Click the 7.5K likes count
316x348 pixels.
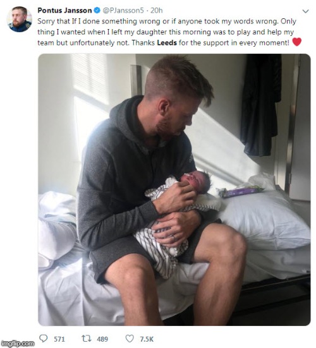(147, 339)
